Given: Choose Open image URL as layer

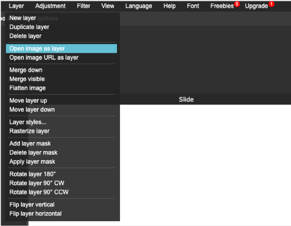Looking at the screenshot, I should pos(44,58).
